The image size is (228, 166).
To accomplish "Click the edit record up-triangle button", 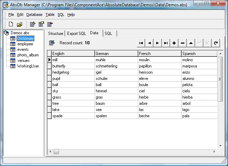I will [x=191, y=43].
